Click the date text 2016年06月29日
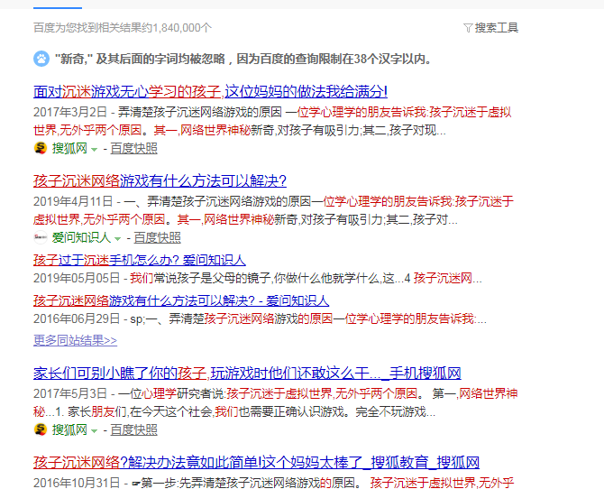This screenshot has height=489, width=604. [77, 318]
